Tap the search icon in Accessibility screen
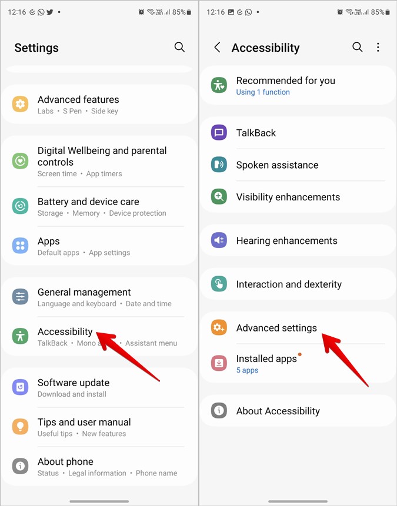 pyautogui.click(x=357, y=47)
